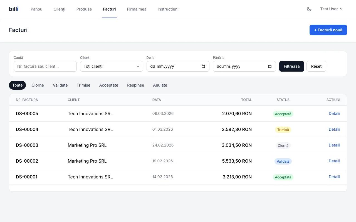Image resolution: width=356 pixels, height=222 pixels.
Task: Click the billi logo
Action: point(14,9)
